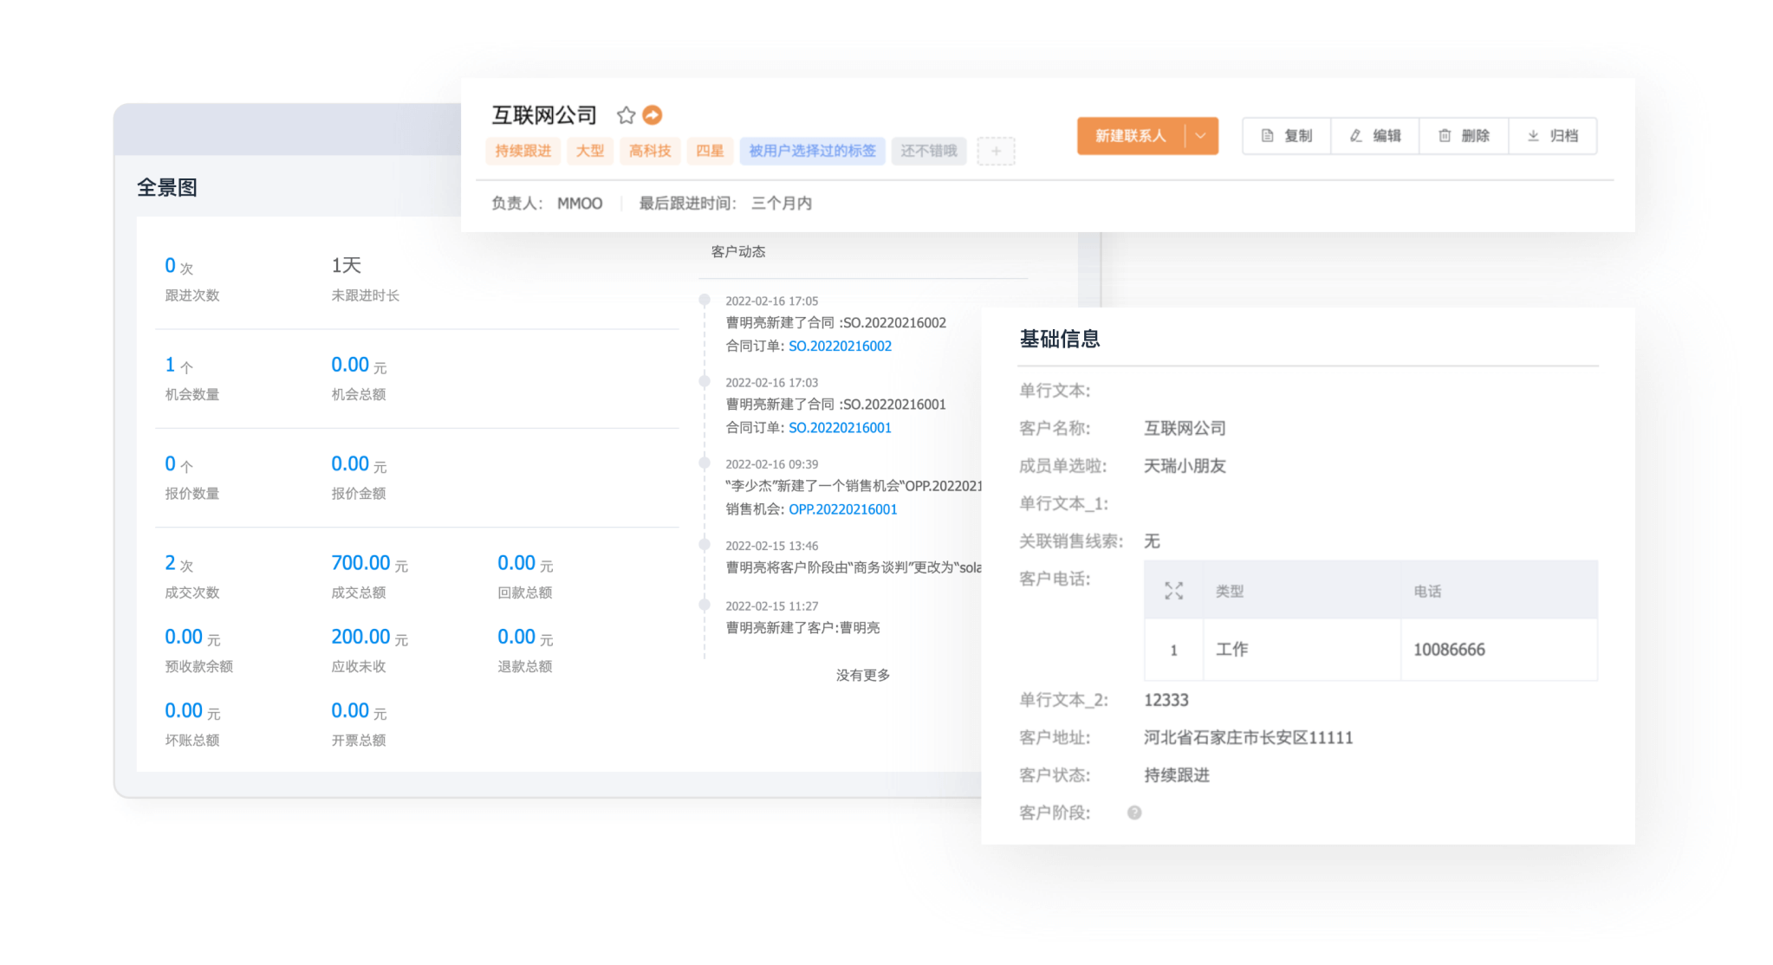The image size is (1773, 965).
Task: Open contract link SO.20220216001
Action: click(840, 427)
